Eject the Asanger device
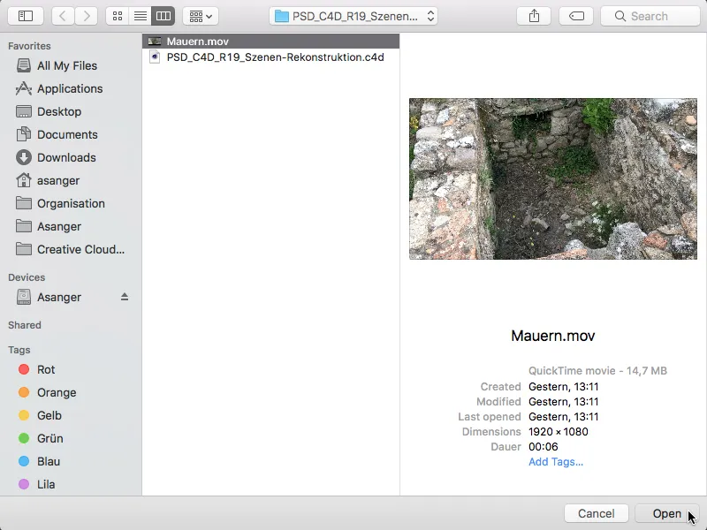The width and height of the screenshot is (707, 530). click(x=125, y=297)
